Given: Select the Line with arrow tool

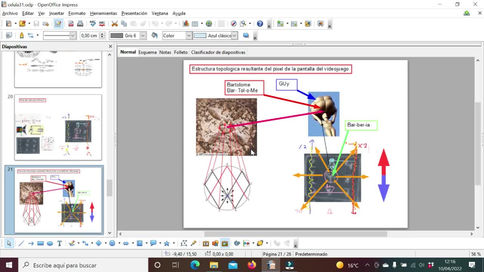Looking at the screenshot, I should point(31,243).
